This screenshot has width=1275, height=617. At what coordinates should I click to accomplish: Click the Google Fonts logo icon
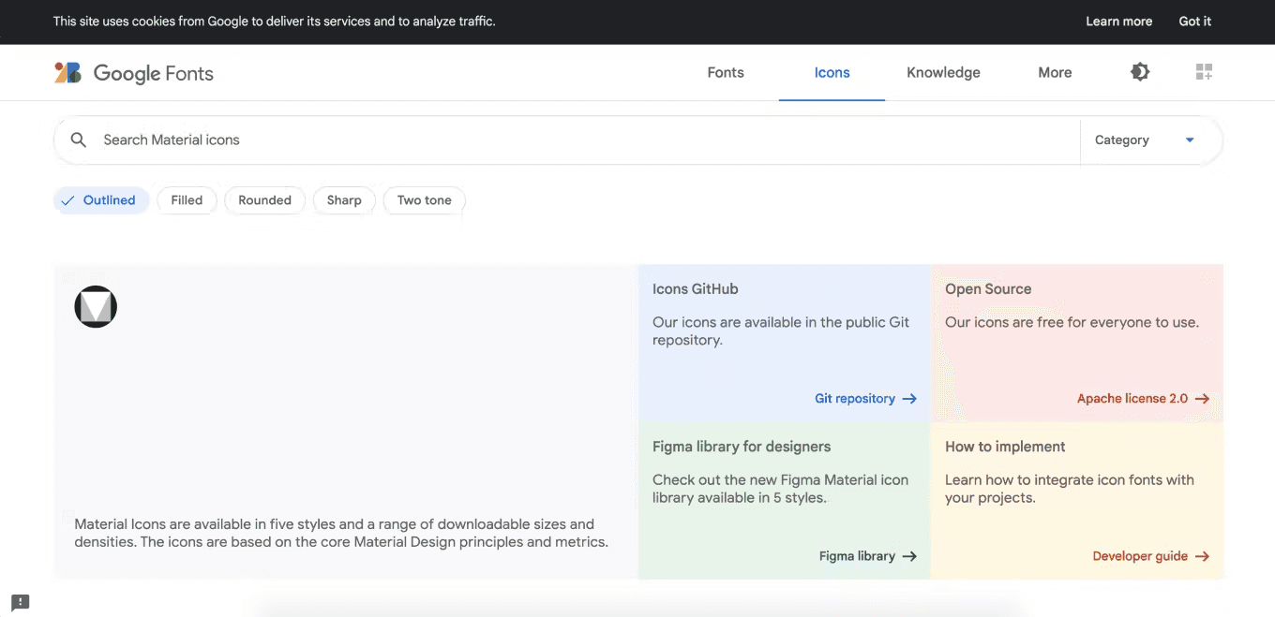point(67,73)
